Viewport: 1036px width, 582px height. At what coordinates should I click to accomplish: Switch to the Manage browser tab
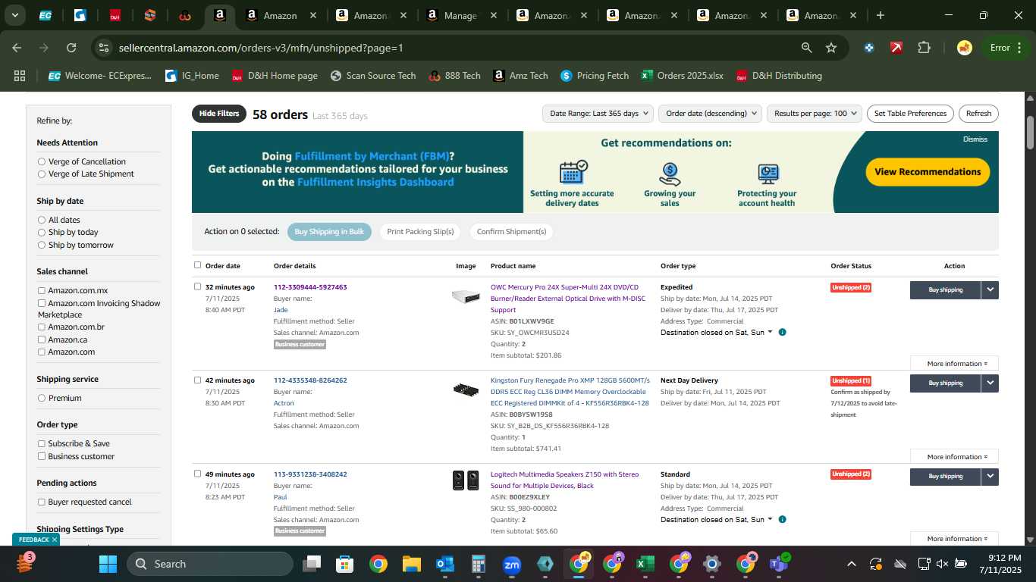[461, 15]
